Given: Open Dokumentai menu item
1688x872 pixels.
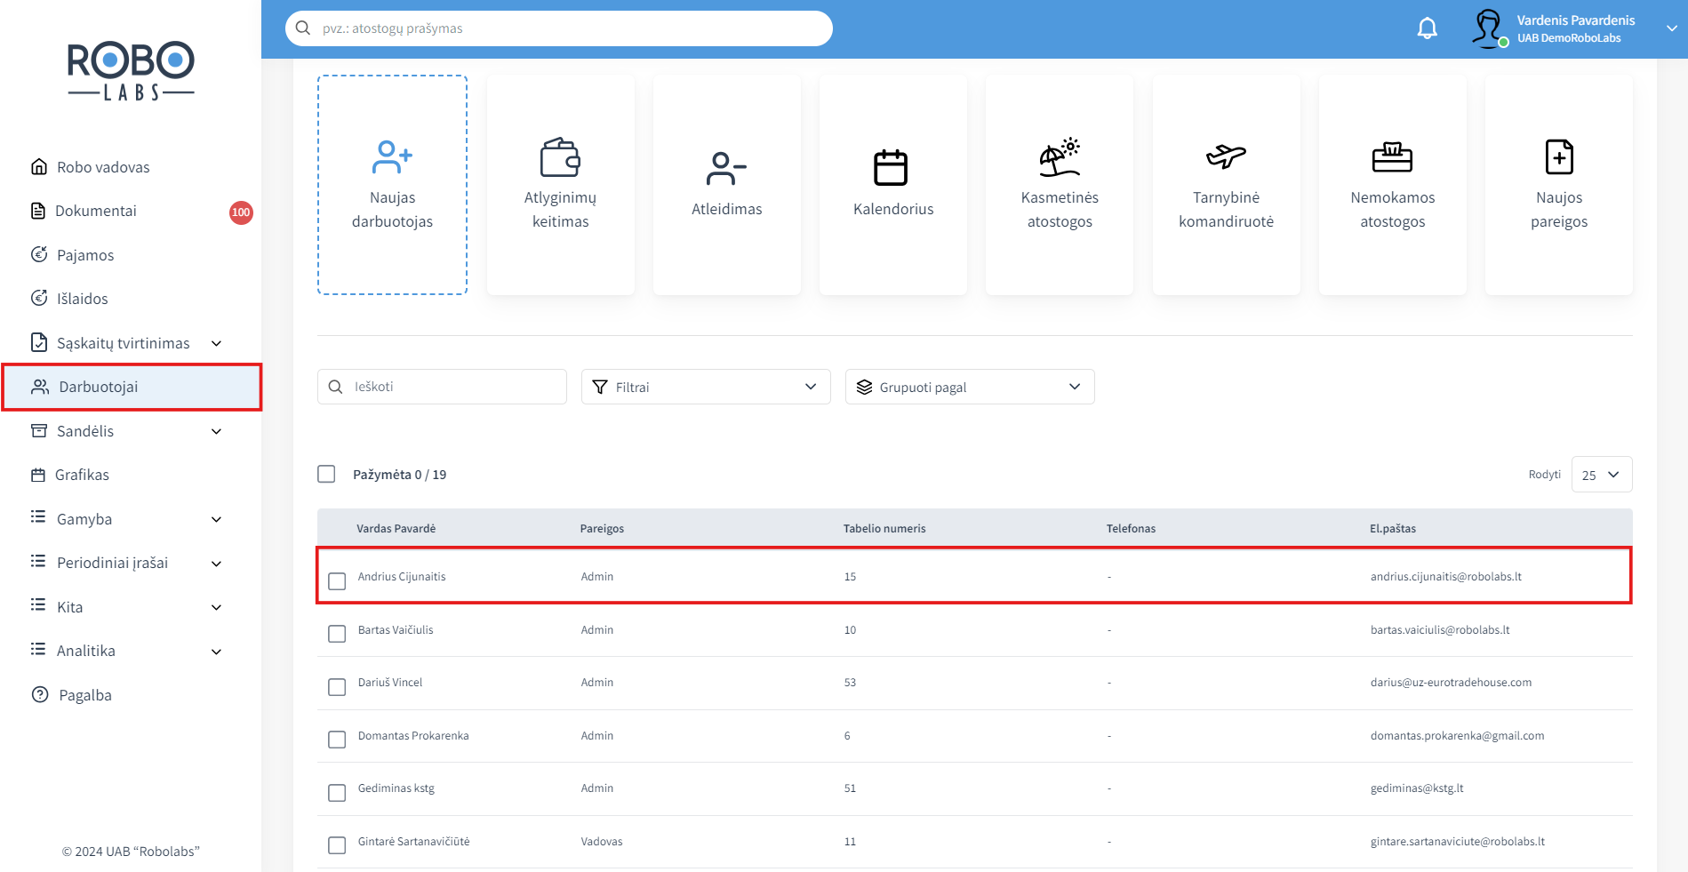Looking at the screenshot, I should (x=96, y=211).
